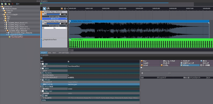Viewport: 213px width, 104px height.
Task: Collapse the WorkUnit_Master node
Action: [x=2, y=9]
